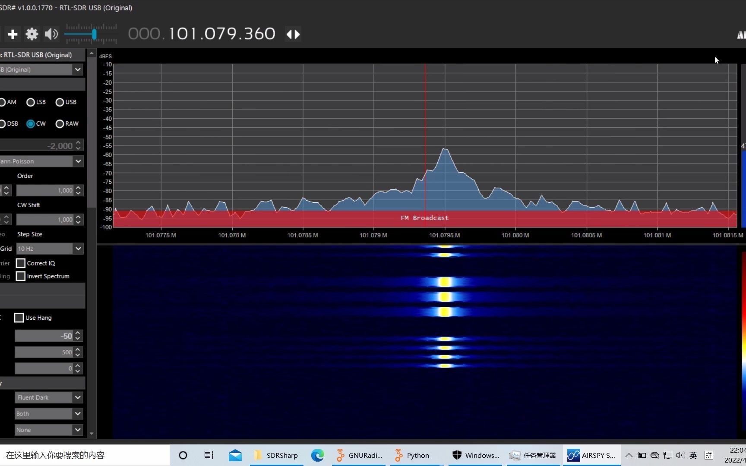
Task: Show hidden system tray icons
Action: click(629, 455)
